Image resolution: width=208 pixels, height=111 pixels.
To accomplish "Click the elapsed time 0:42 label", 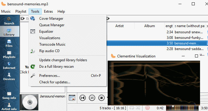I will tap(160, 108).
